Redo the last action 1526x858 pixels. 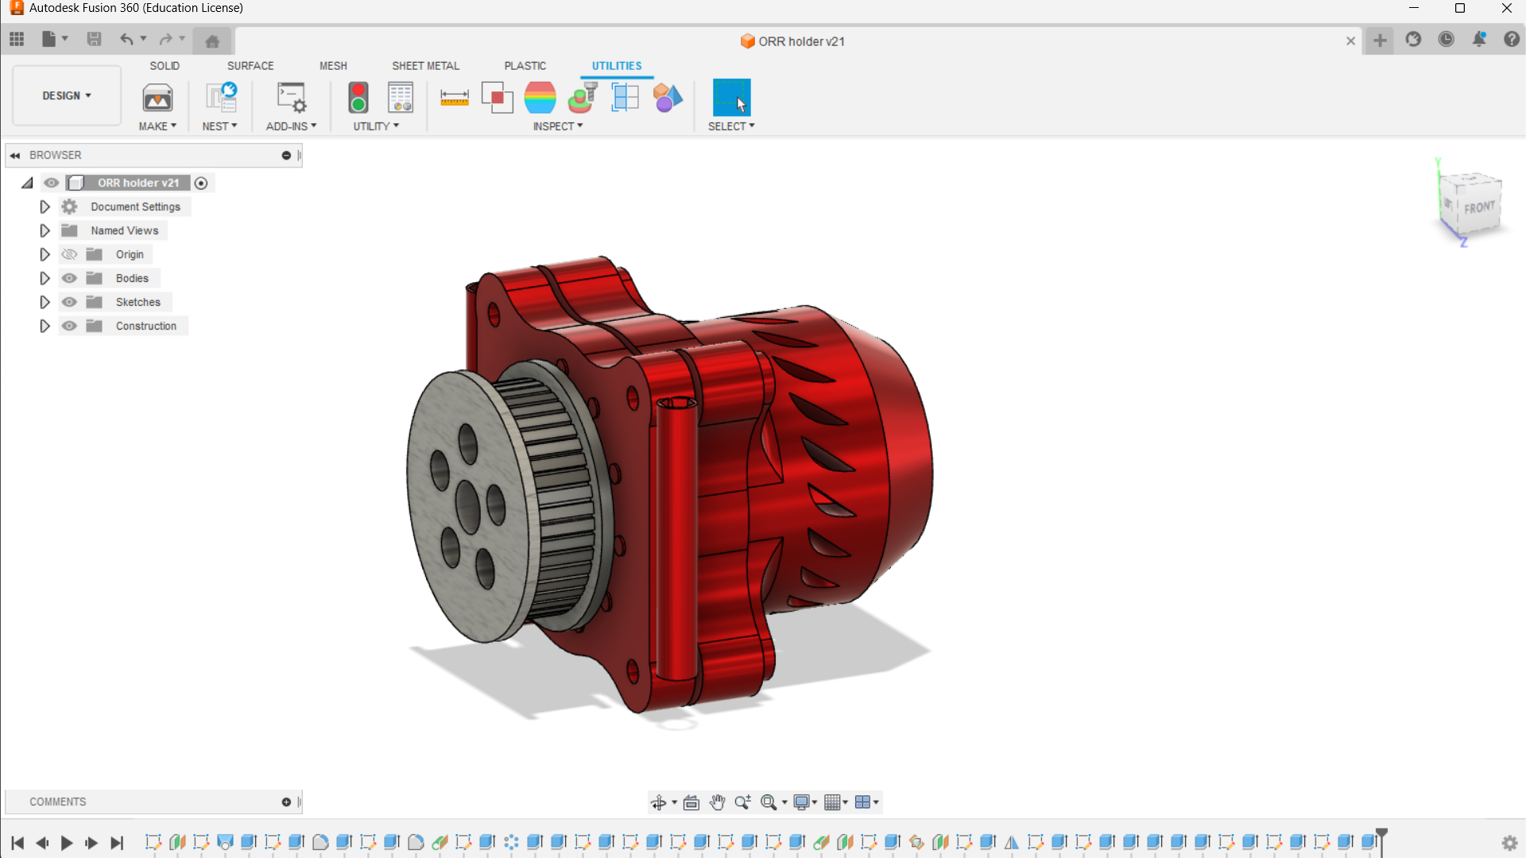pyautogui.click(x=165, y=39)
